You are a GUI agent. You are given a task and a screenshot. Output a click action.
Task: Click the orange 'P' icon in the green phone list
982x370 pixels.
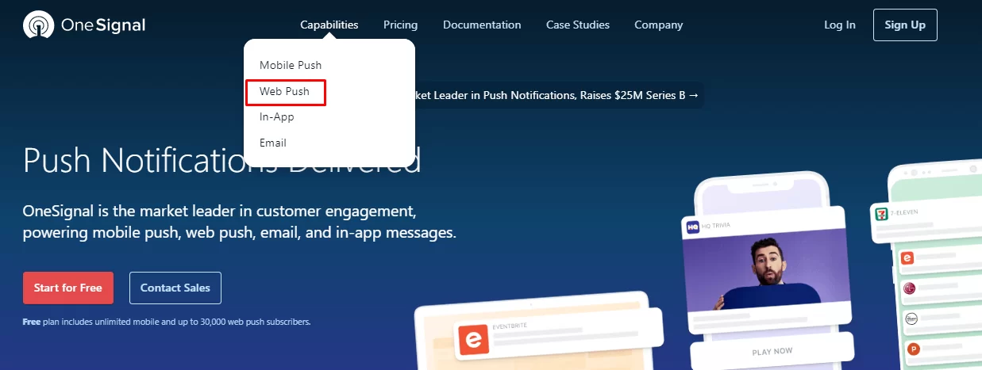[x=914, y=349]
